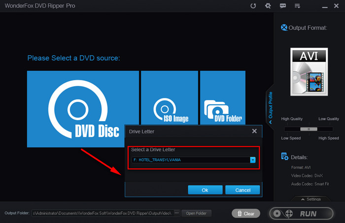This screenshot has width=345, height=223.
Task: Click the 'High Quality' label
Action: 292,119
